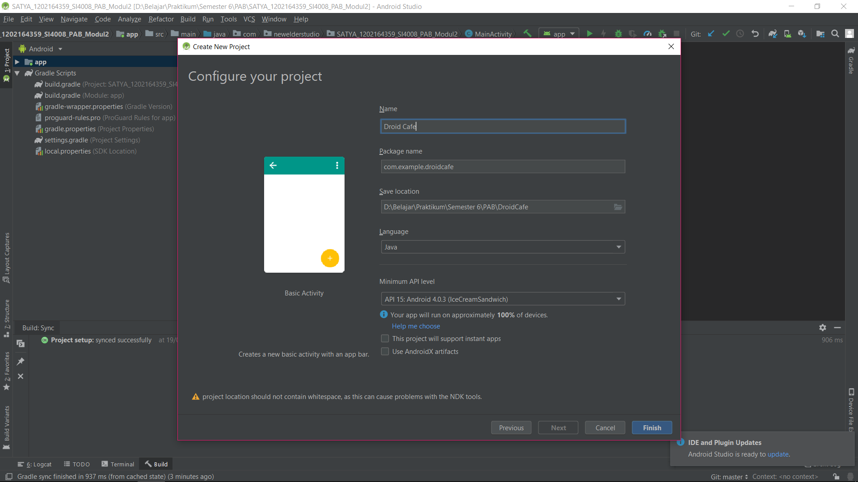
Task: Click the X icon in Build sidebar
Action: [21, 376]
